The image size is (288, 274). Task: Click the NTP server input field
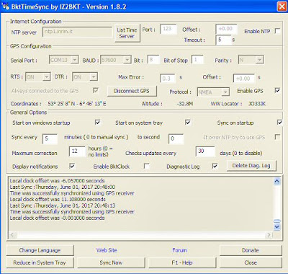pyautogui.click(x=77, y=32)
